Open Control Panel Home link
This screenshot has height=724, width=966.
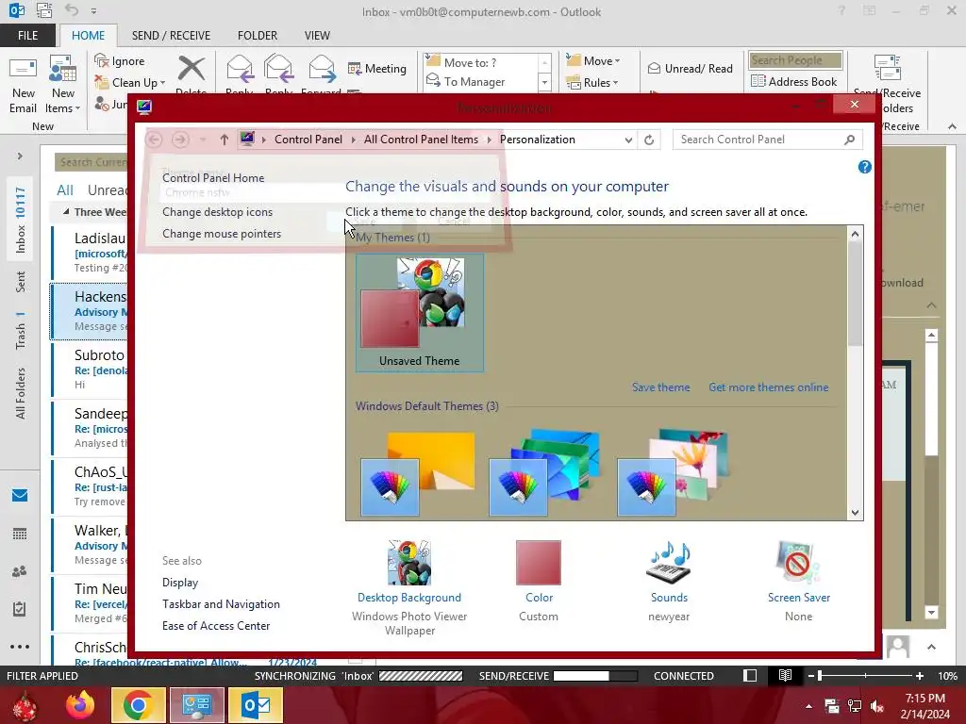pyautogui.click(x=213, y=178)
